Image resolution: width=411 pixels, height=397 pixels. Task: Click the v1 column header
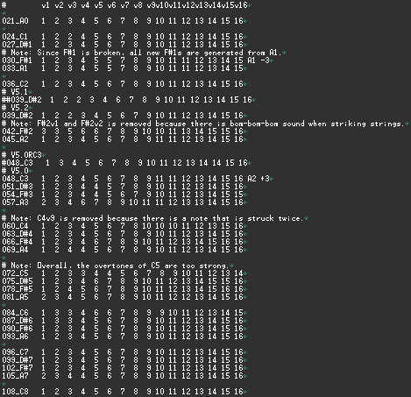46,5
